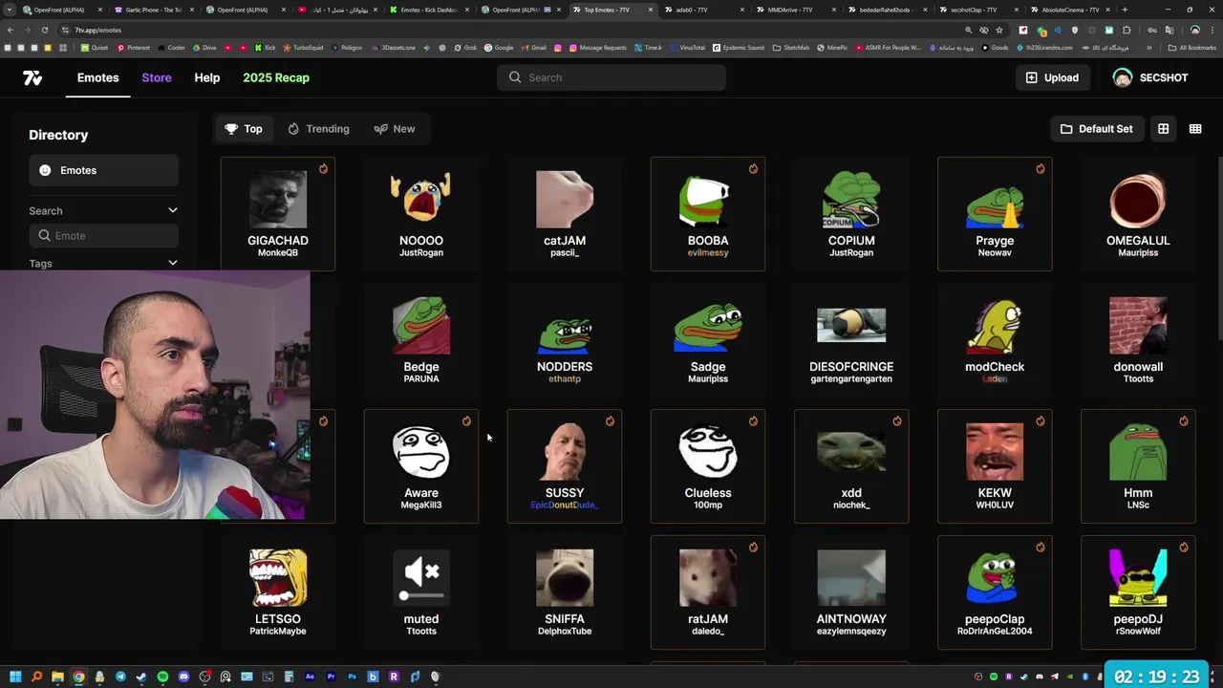This screenshot has width=1223, height=688.
Task: Switch to the compact grid layout view
Action: click(1195, 129)
